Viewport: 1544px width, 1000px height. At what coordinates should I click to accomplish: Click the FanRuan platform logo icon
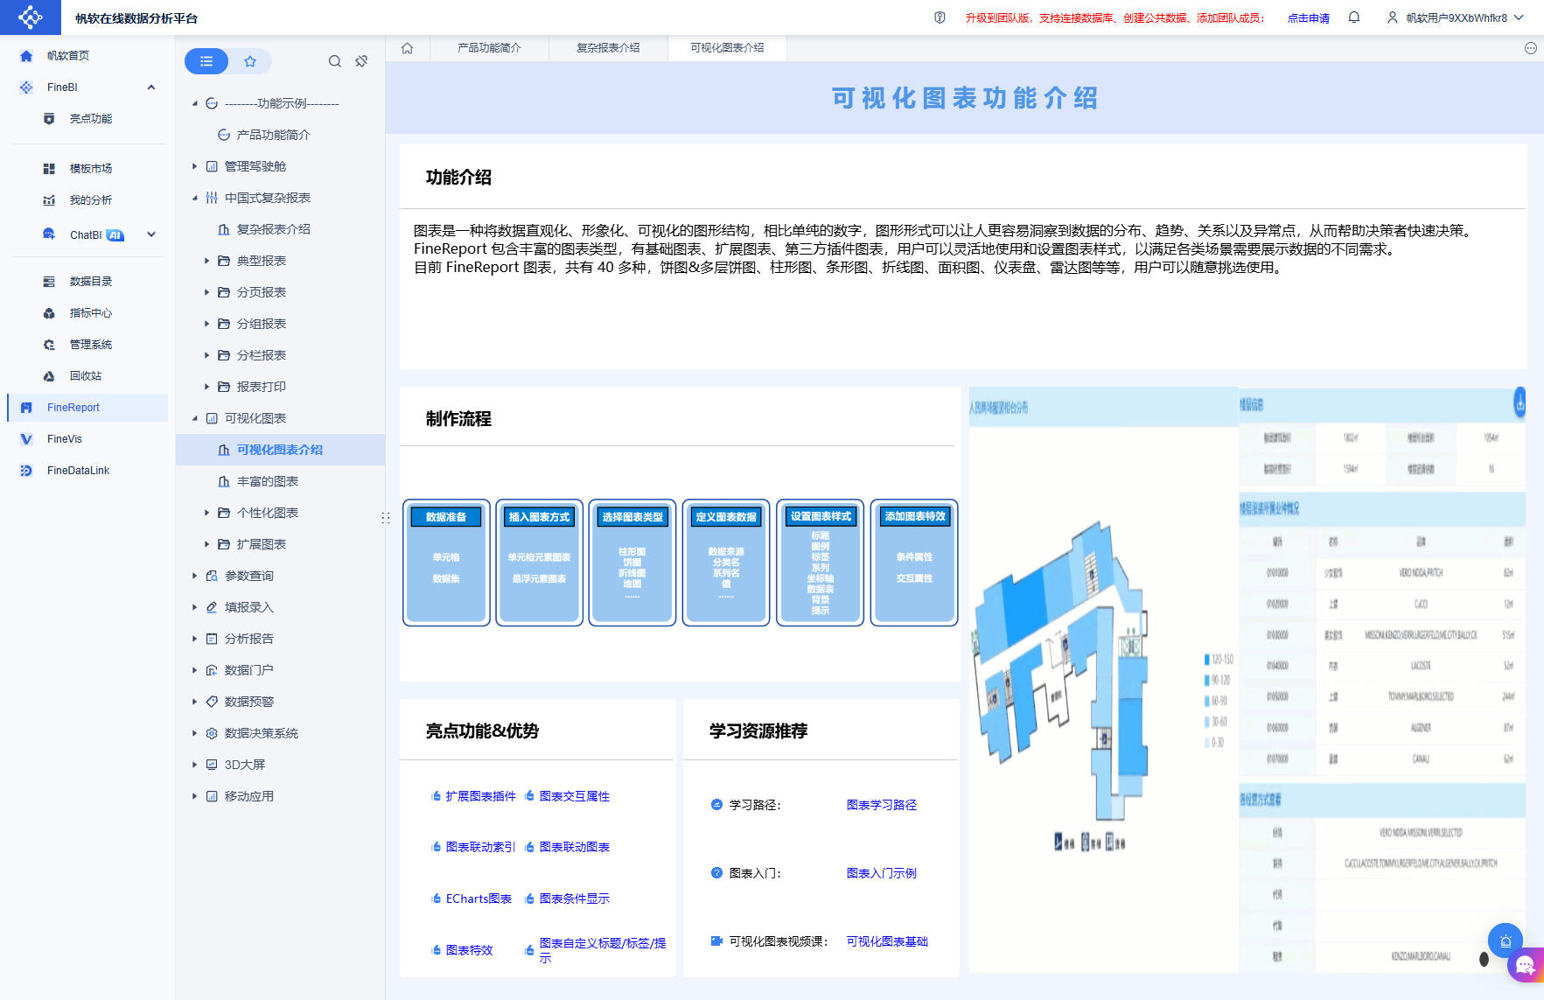pyautogui.click(x=30, y=17)
